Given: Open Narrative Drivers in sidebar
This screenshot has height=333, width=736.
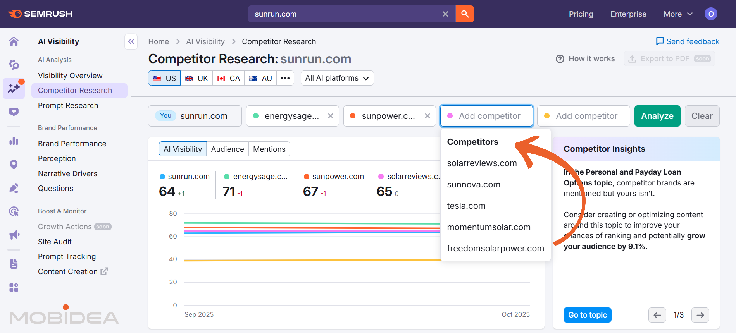Looking at the screenshot, I should pos(68,173).
